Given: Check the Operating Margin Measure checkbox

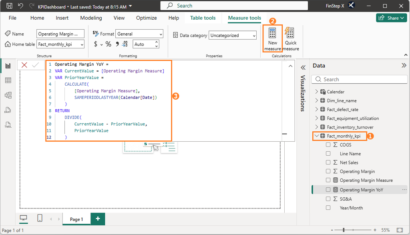Looking at the screenshot, I should tap(328, 180).
